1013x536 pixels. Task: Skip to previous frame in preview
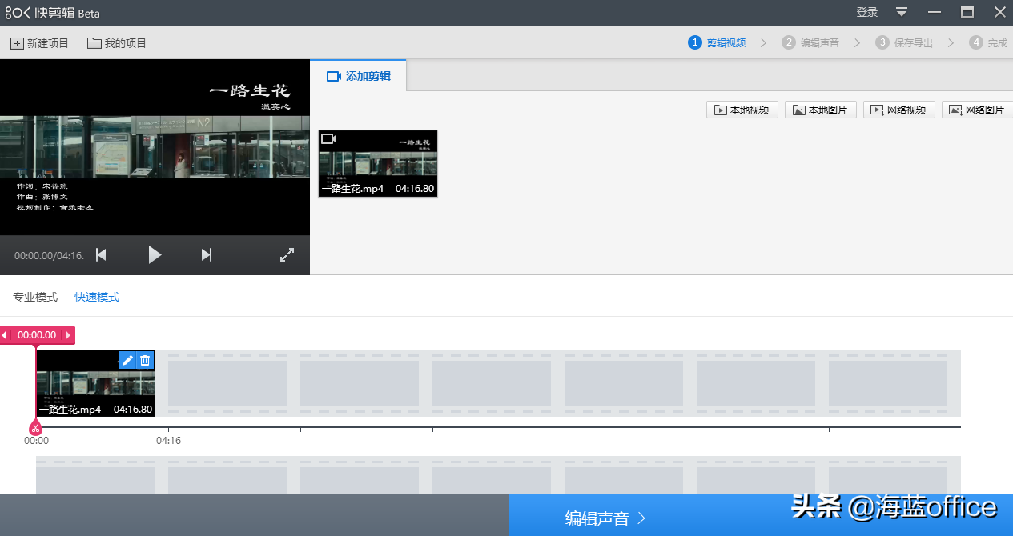click(101, 255)
